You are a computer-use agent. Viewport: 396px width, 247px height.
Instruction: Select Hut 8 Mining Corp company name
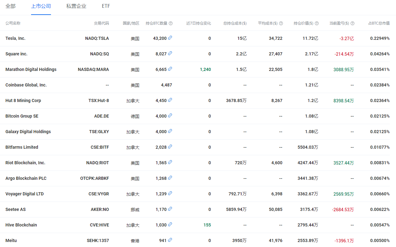[23, 100]
